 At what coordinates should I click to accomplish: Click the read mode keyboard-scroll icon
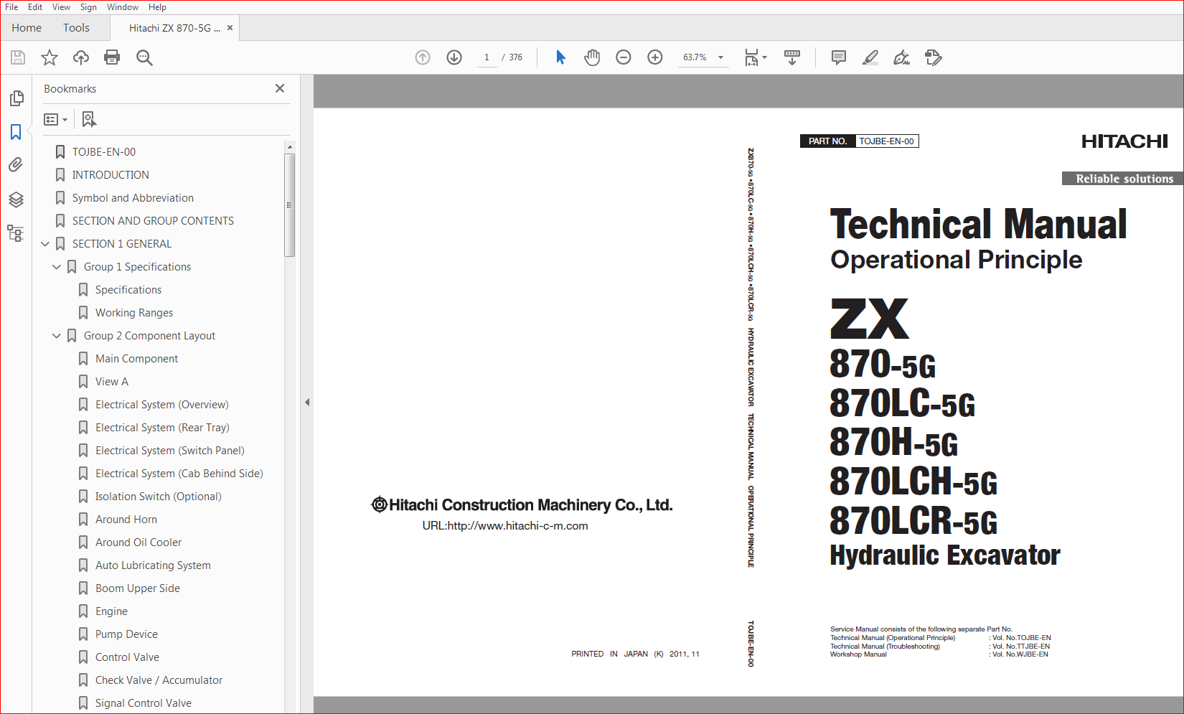click(792, 57)
